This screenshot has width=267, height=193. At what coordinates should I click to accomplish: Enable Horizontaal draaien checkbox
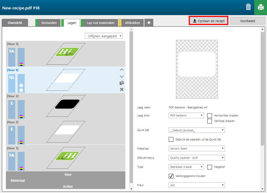click(x=210, y=116)
